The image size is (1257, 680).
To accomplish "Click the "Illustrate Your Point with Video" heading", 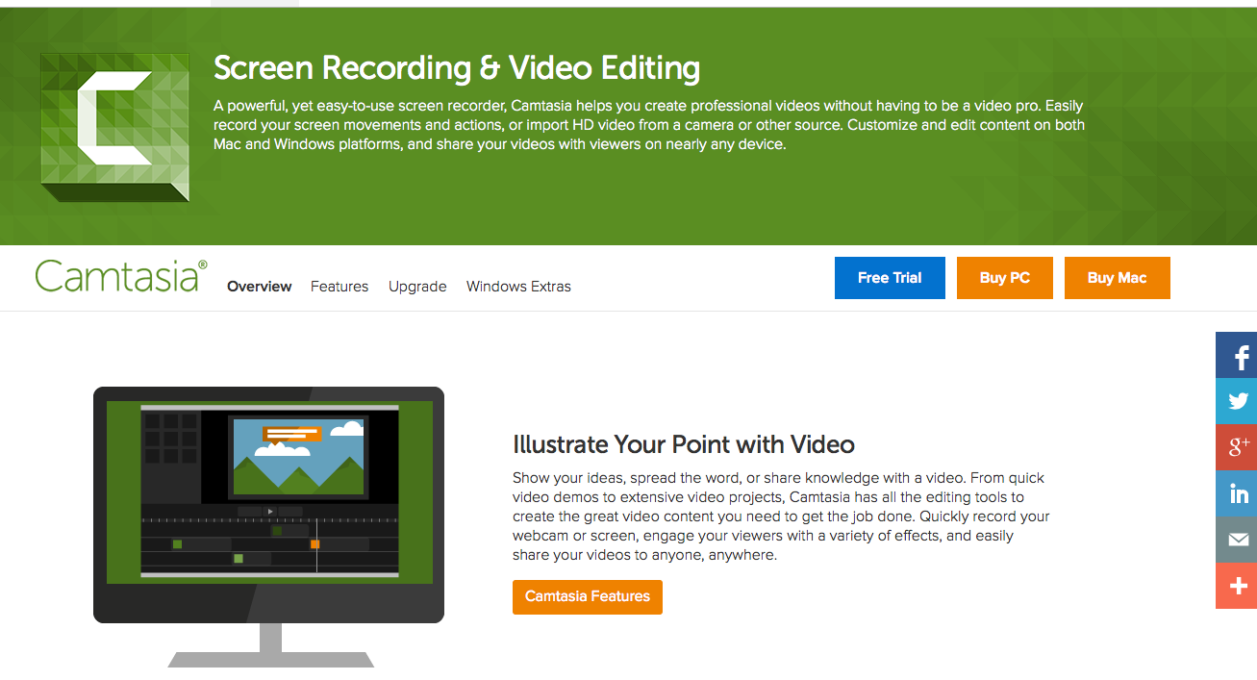I will coord(684,444).
